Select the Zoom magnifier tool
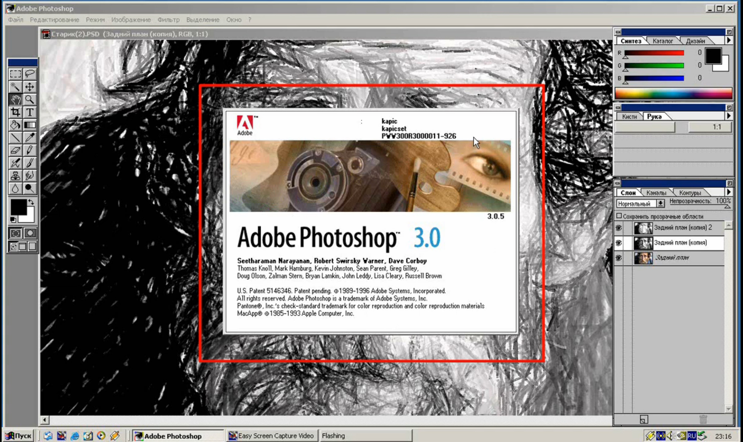The width and height of the screenshot is (743, 442). [30, 99]
